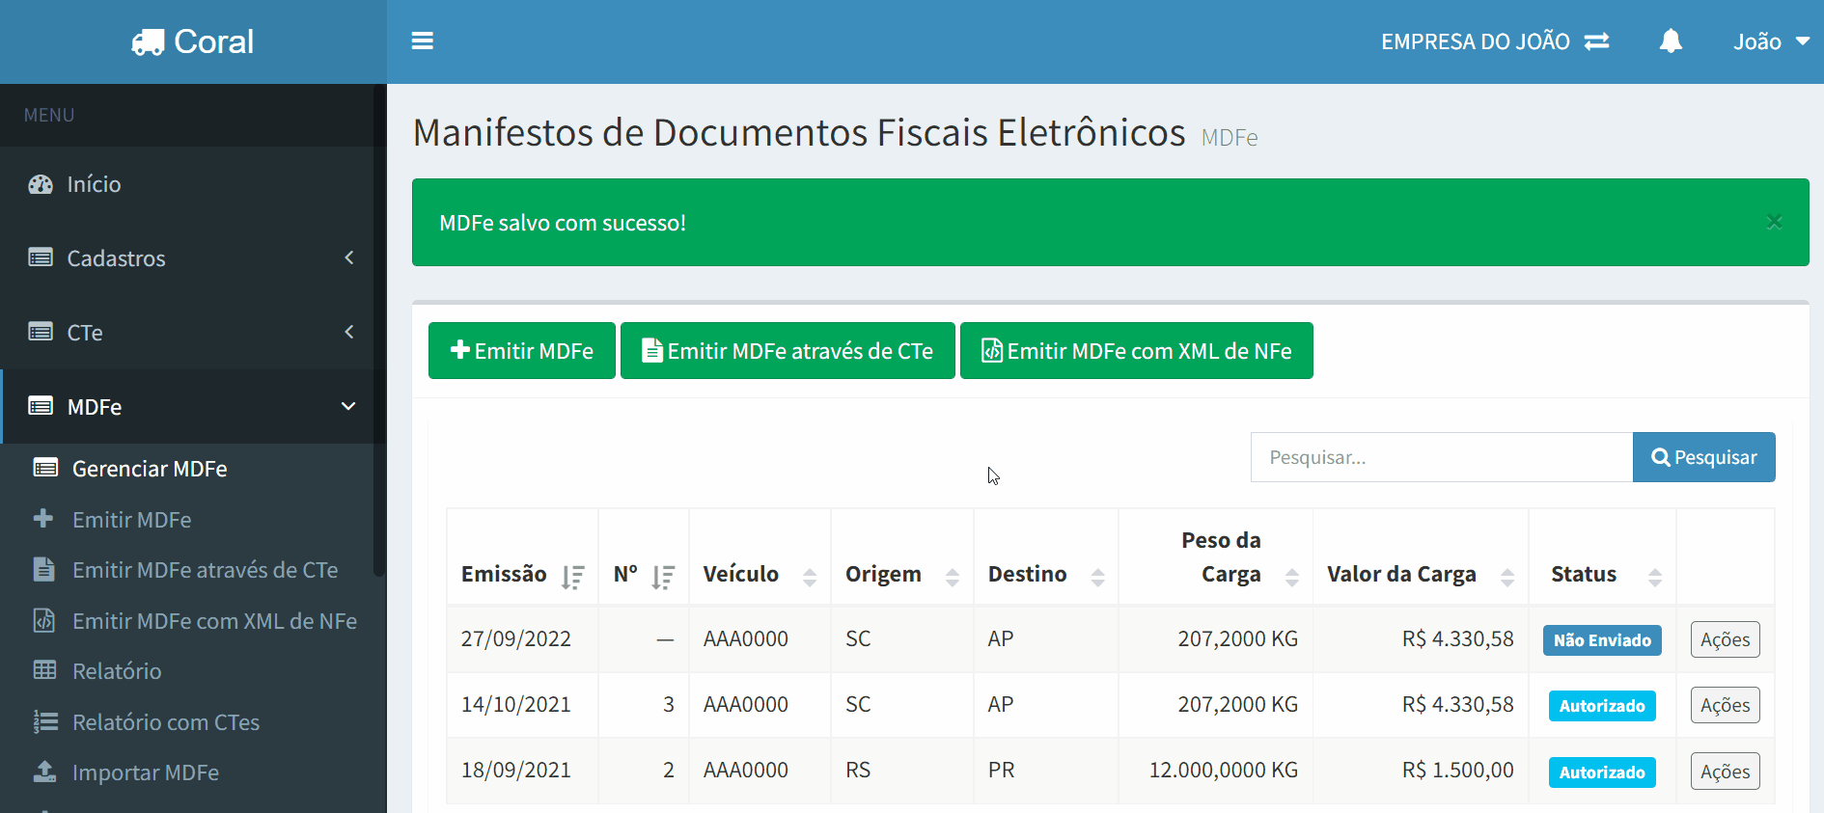
Task: Open Início in the sidebar
Action: (x=94, y=184)
